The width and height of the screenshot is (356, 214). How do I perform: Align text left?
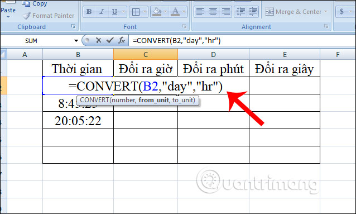[x=200, y=12]
